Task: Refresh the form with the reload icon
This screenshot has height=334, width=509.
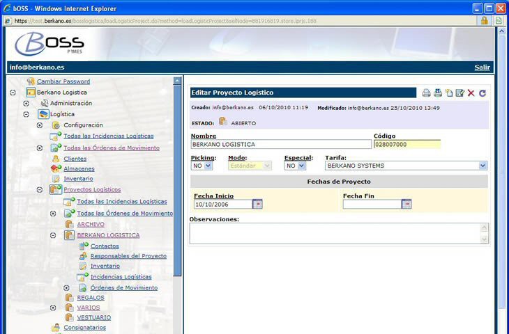Action: tap(482, 93)
